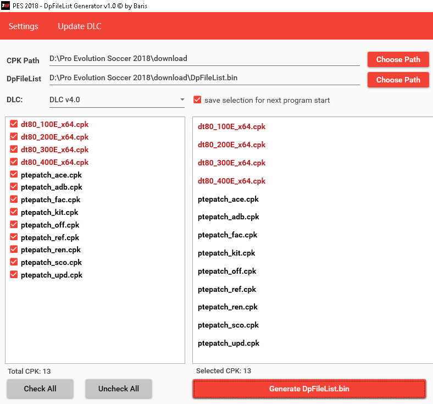
Task: Uncheck ptepatch_upd.cpk checkbox
Action: click(14, 275)
